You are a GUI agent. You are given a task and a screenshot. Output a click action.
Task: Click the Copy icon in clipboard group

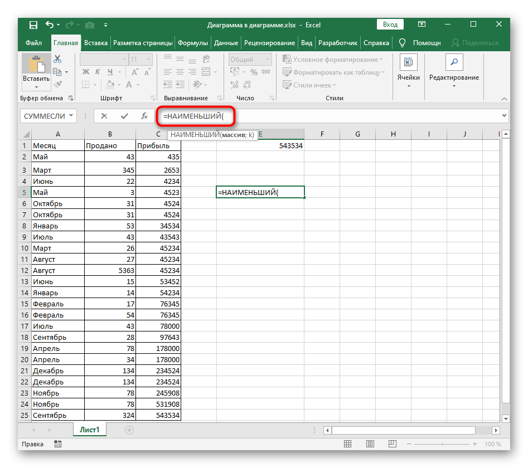click(x=57, y=72)
